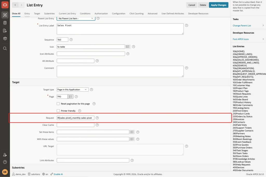The width and height of the screenshot is (266, 177).
Task: Switch to the Entry tab
Action: click(27, 13)
